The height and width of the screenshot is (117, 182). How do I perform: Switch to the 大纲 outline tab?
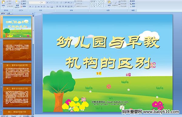click(8, 13)
